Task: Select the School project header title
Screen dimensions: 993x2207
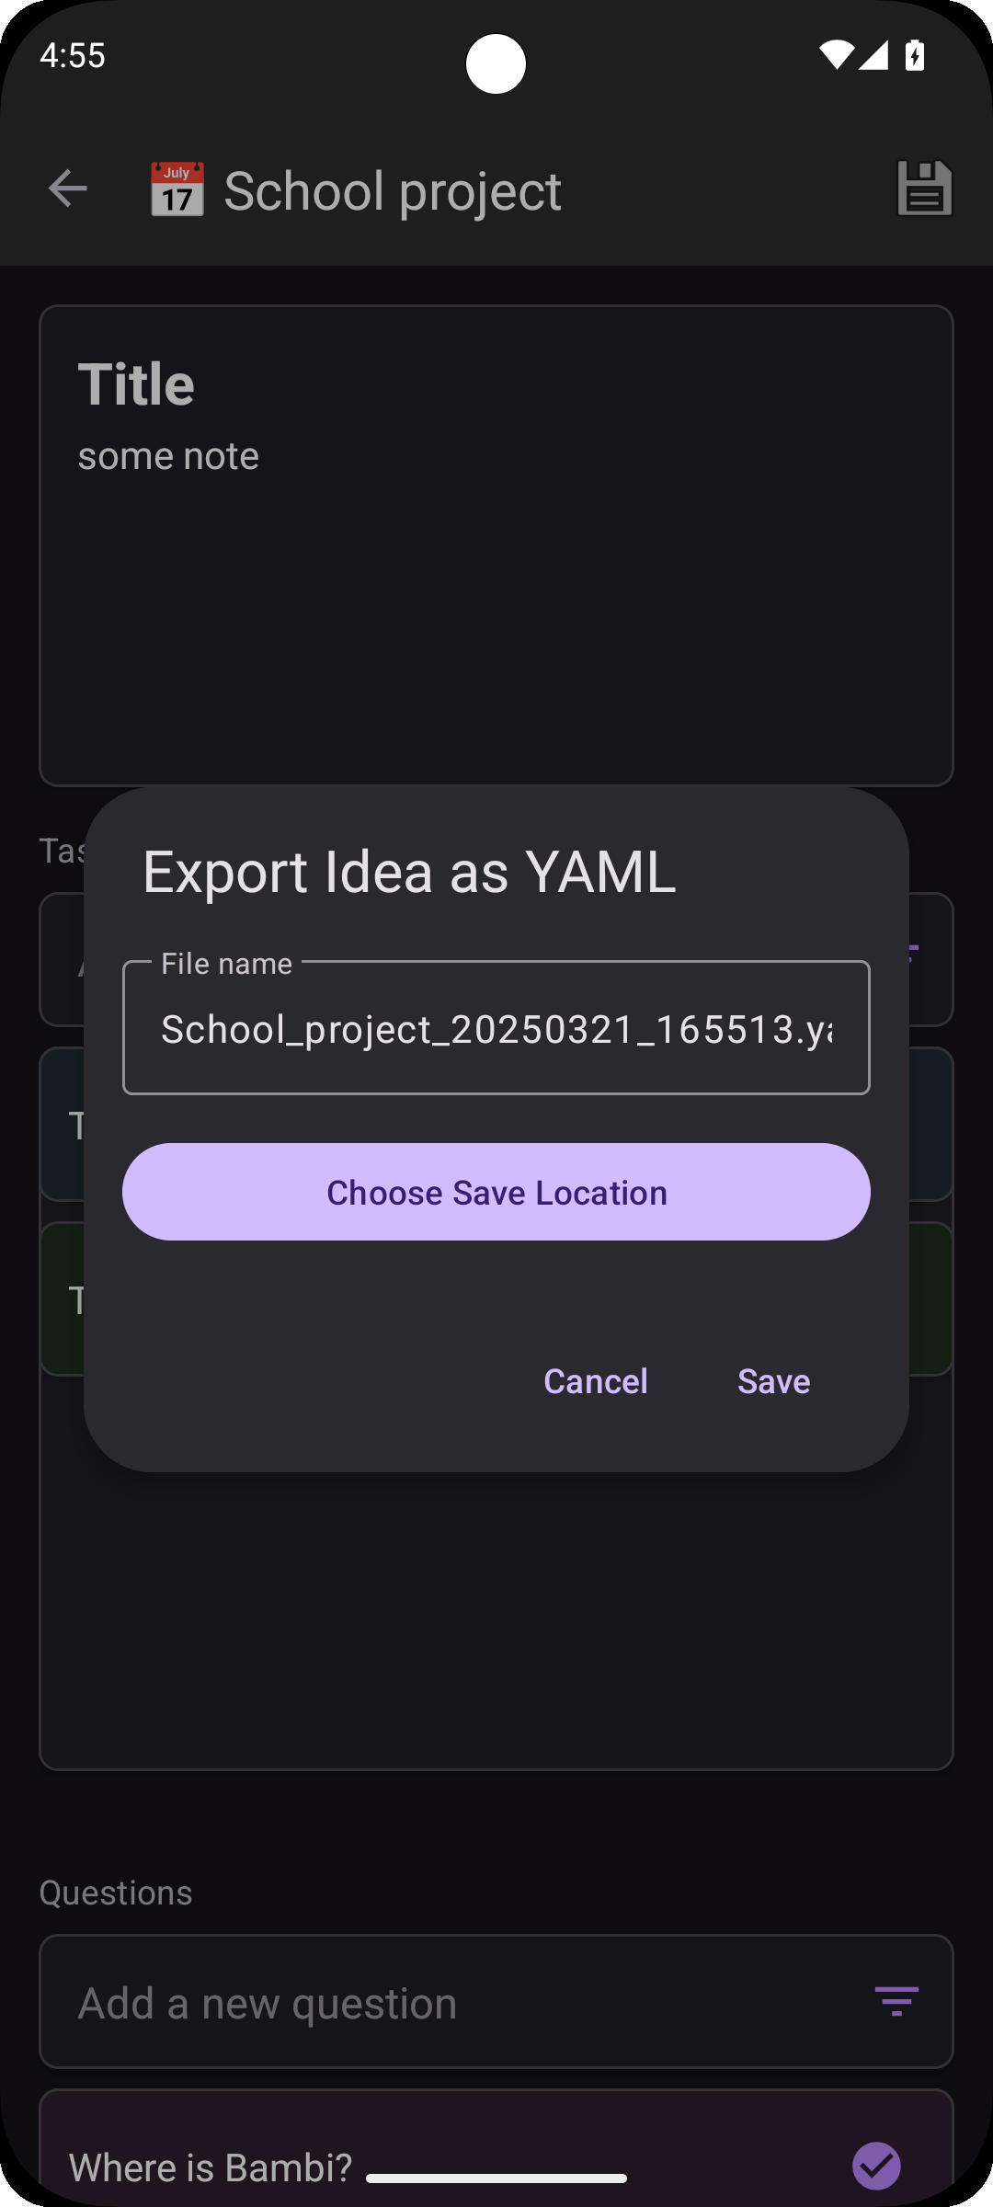Action: tap(393, 191)
